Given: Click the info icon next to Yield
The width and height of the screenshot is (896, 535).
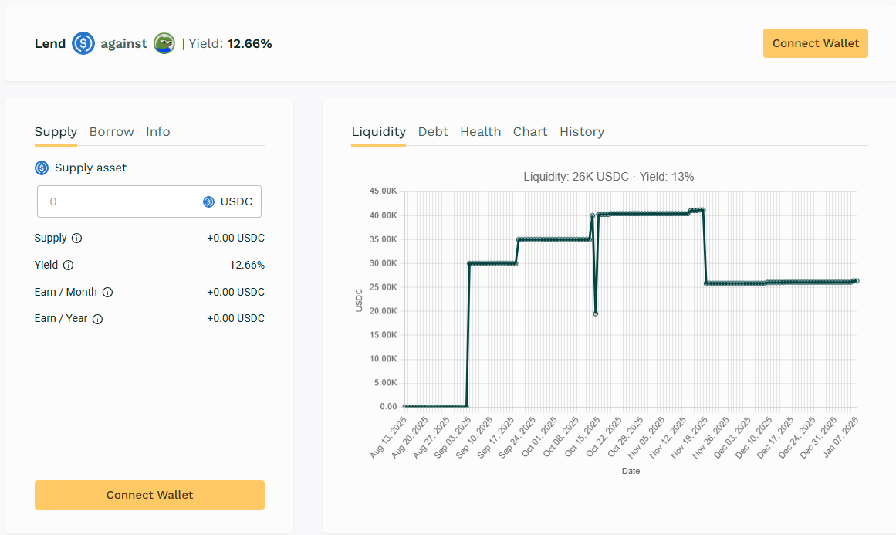Looking at the screenshot, I should pyautogui.click(x=68, y=266).
